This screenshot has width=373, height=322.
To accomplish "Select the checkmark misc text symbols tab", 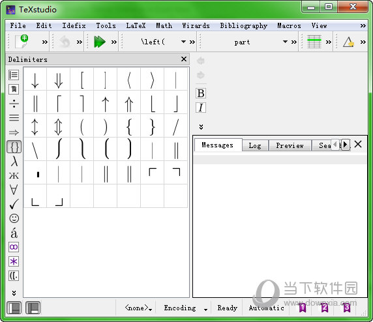I will 14,204.
